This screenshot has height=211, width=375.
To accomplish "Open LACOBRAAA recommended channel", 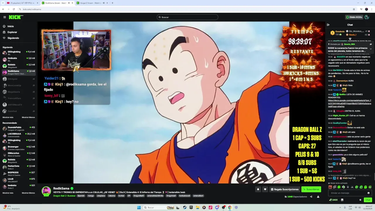I will 19,135.
